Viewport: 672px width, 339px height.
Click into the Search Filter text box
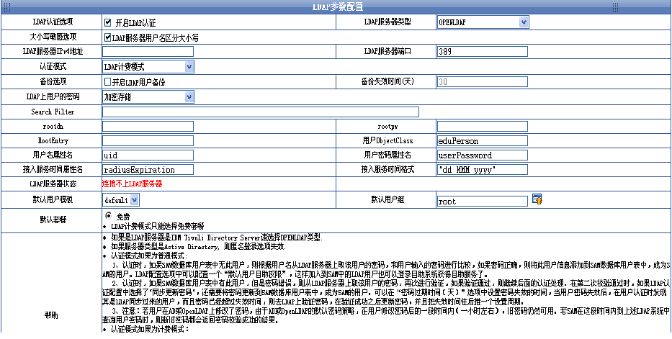pos(260,112)
